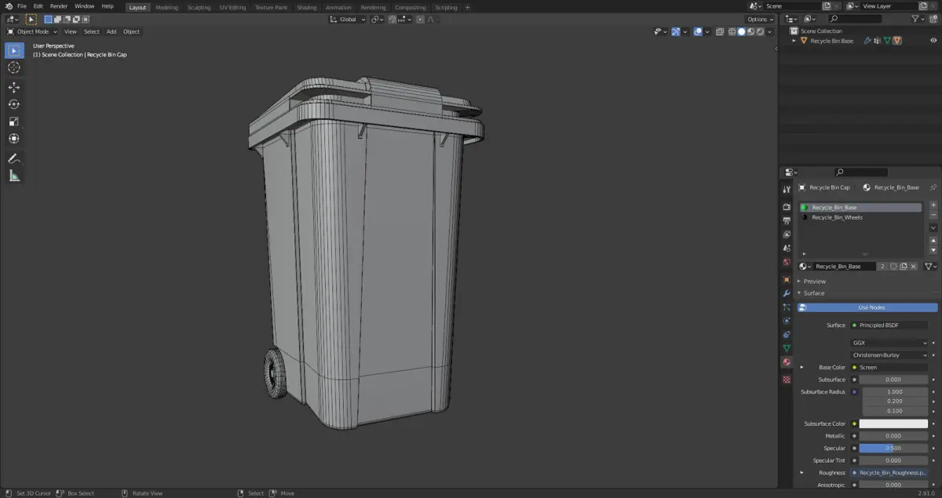Image resolution: width=942 pixels, height=498 pixels.
Task: Collapse the Surface panel
Action: point(813,293)
